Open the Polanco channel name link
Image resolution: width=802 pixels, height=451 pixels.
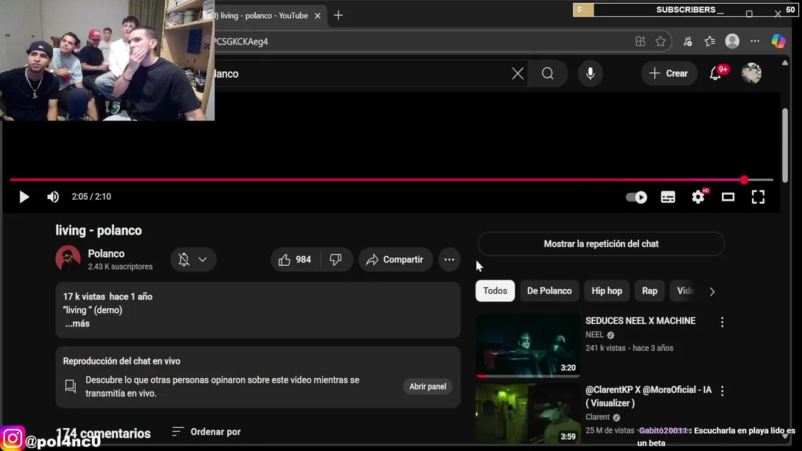106,254
